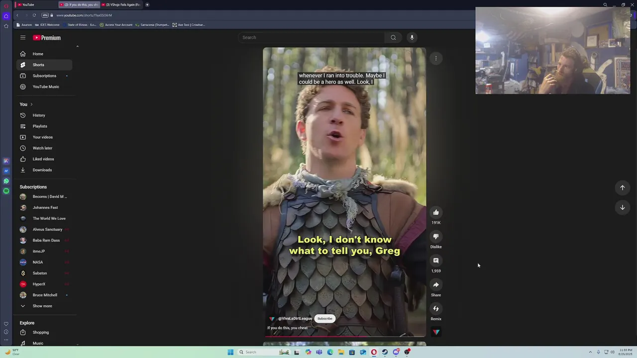Open Steam from the taskbar
The height and width of the screenshot is (358, 637).
pos(385,352)
